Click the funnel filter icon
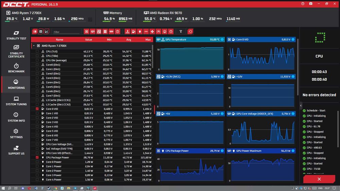The width and height of the screenshot is (340, 191). pos(181,32)
